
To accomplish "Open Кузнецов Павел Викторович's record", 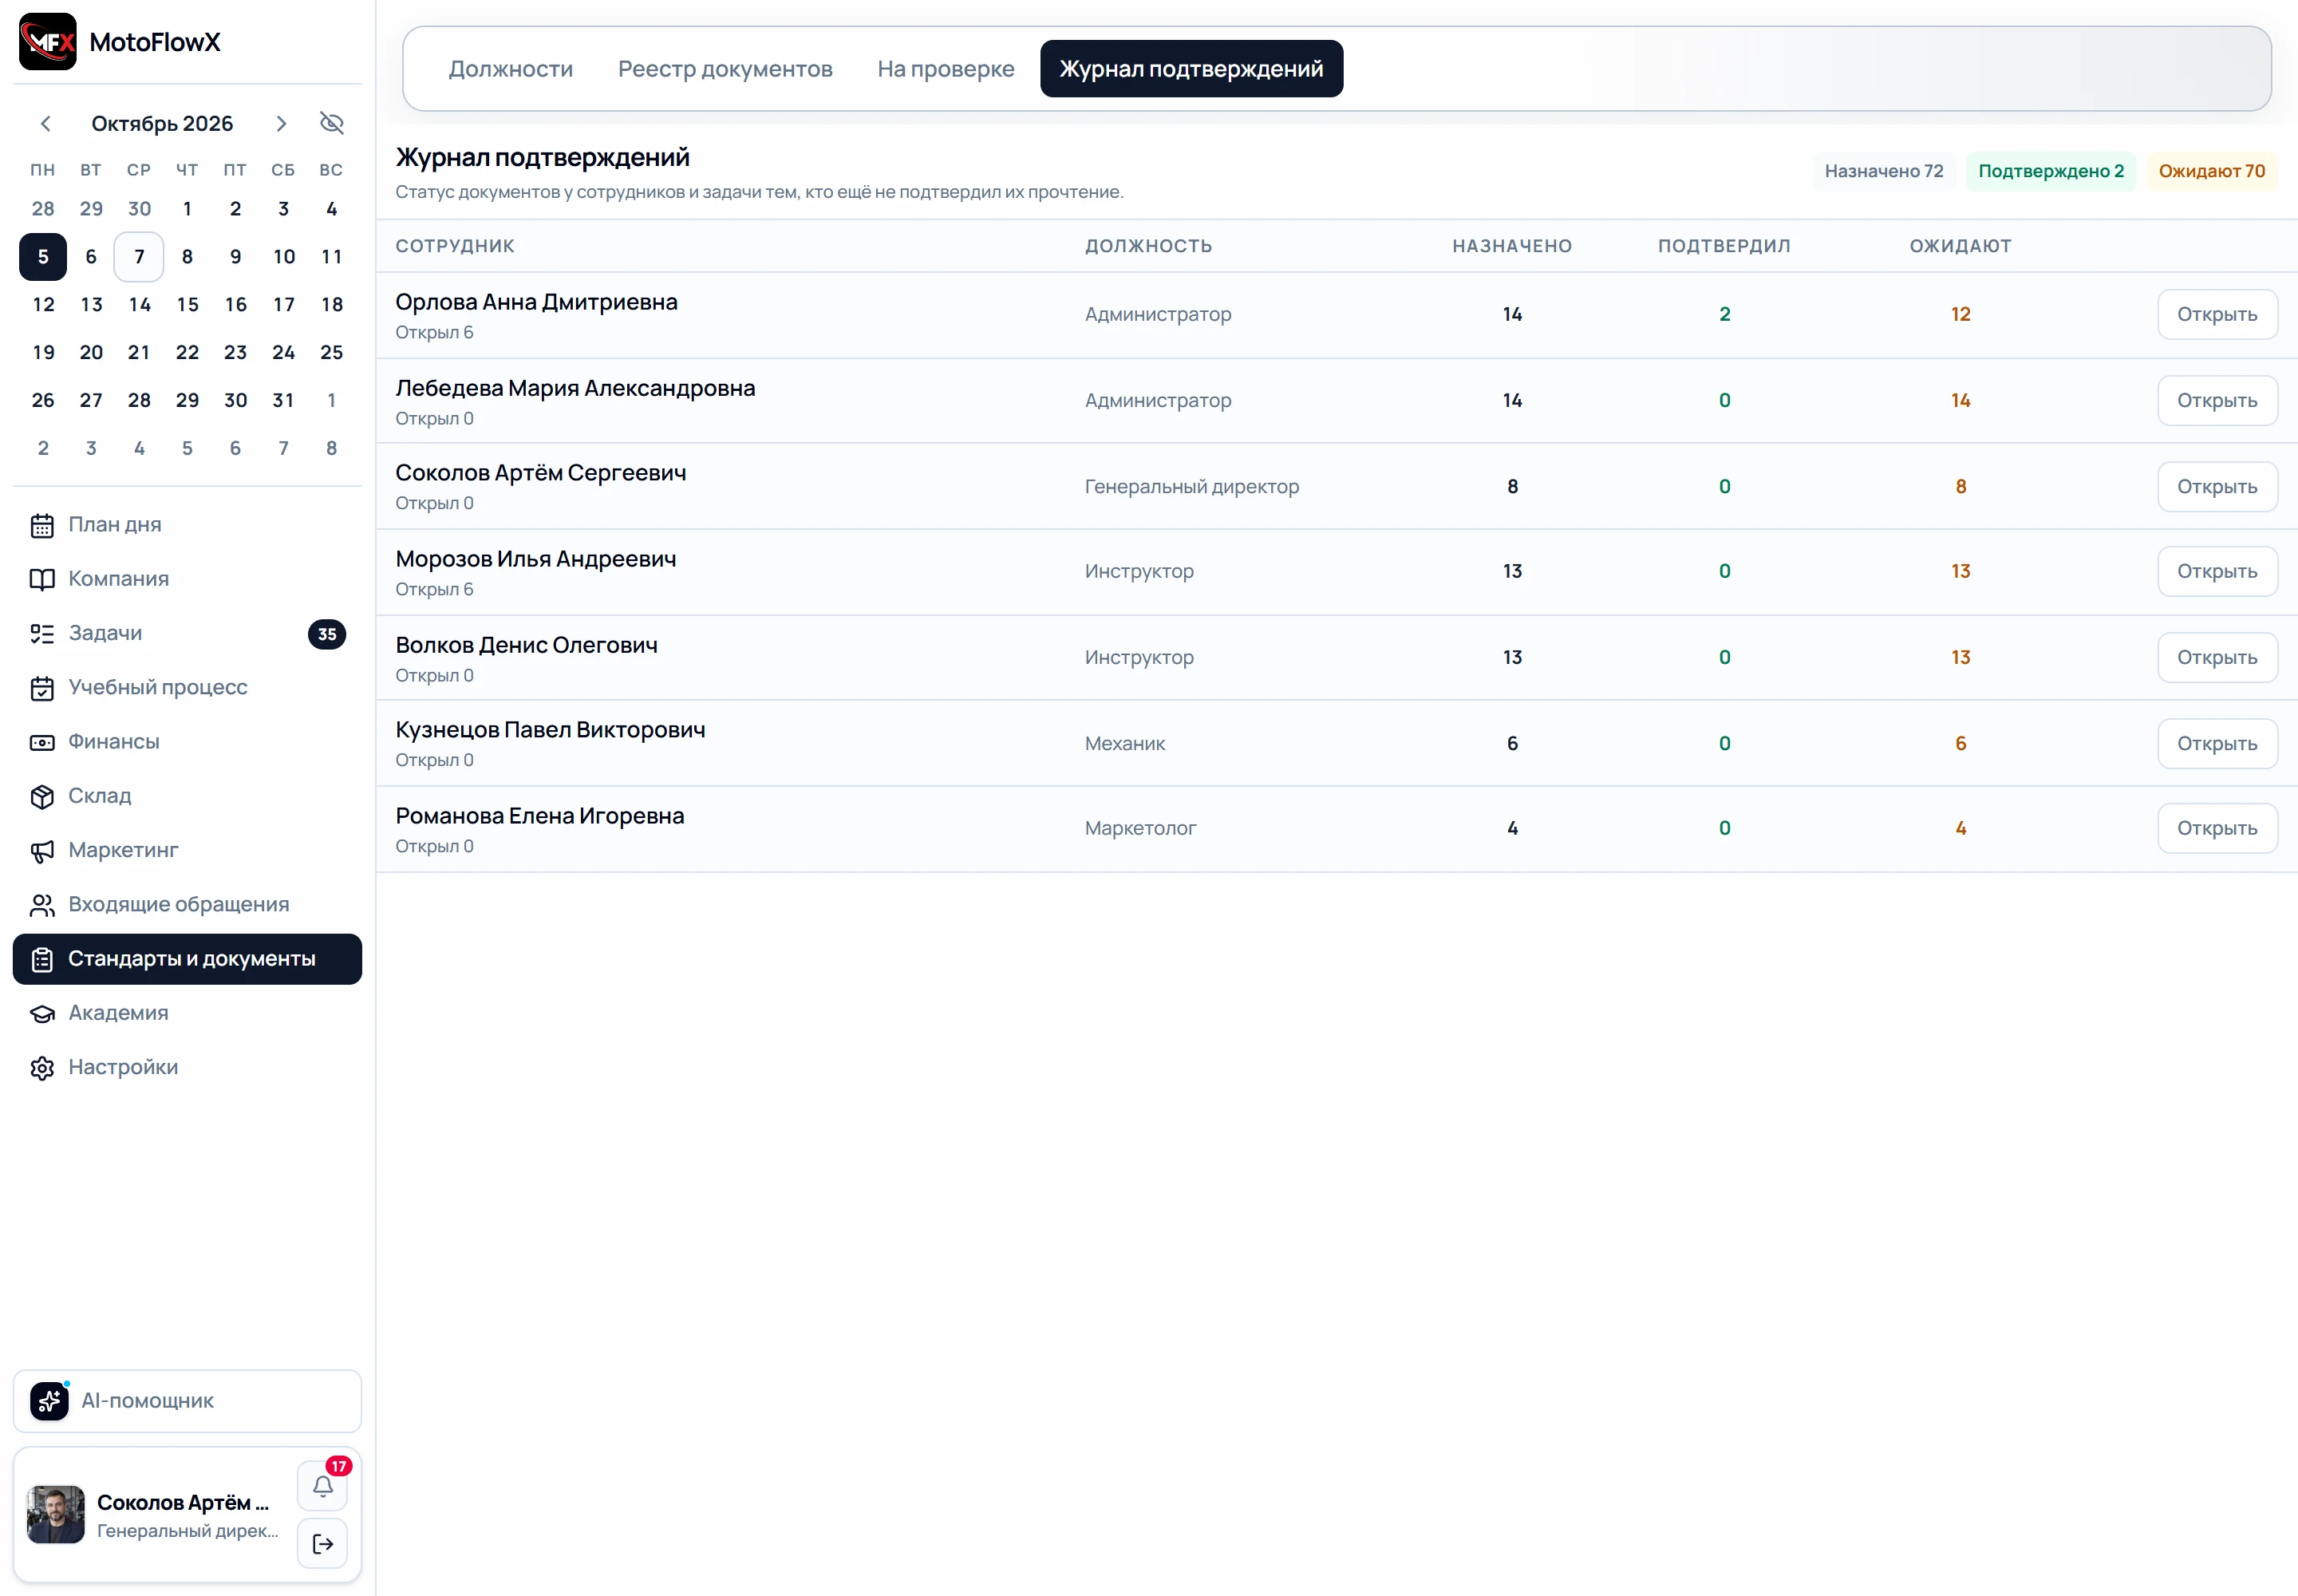I will [2217, 744].
